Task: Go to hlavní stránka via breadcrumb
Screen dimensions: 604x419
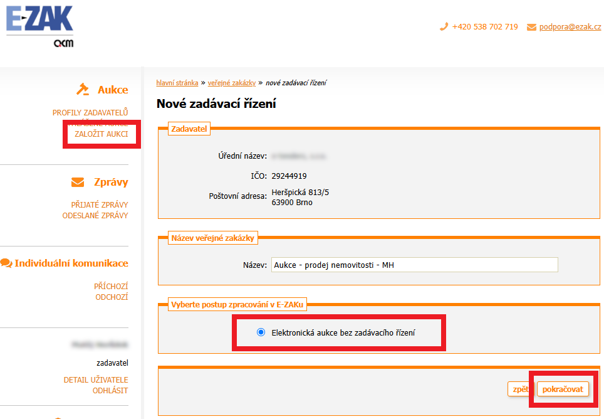Action: click(177, 83)
